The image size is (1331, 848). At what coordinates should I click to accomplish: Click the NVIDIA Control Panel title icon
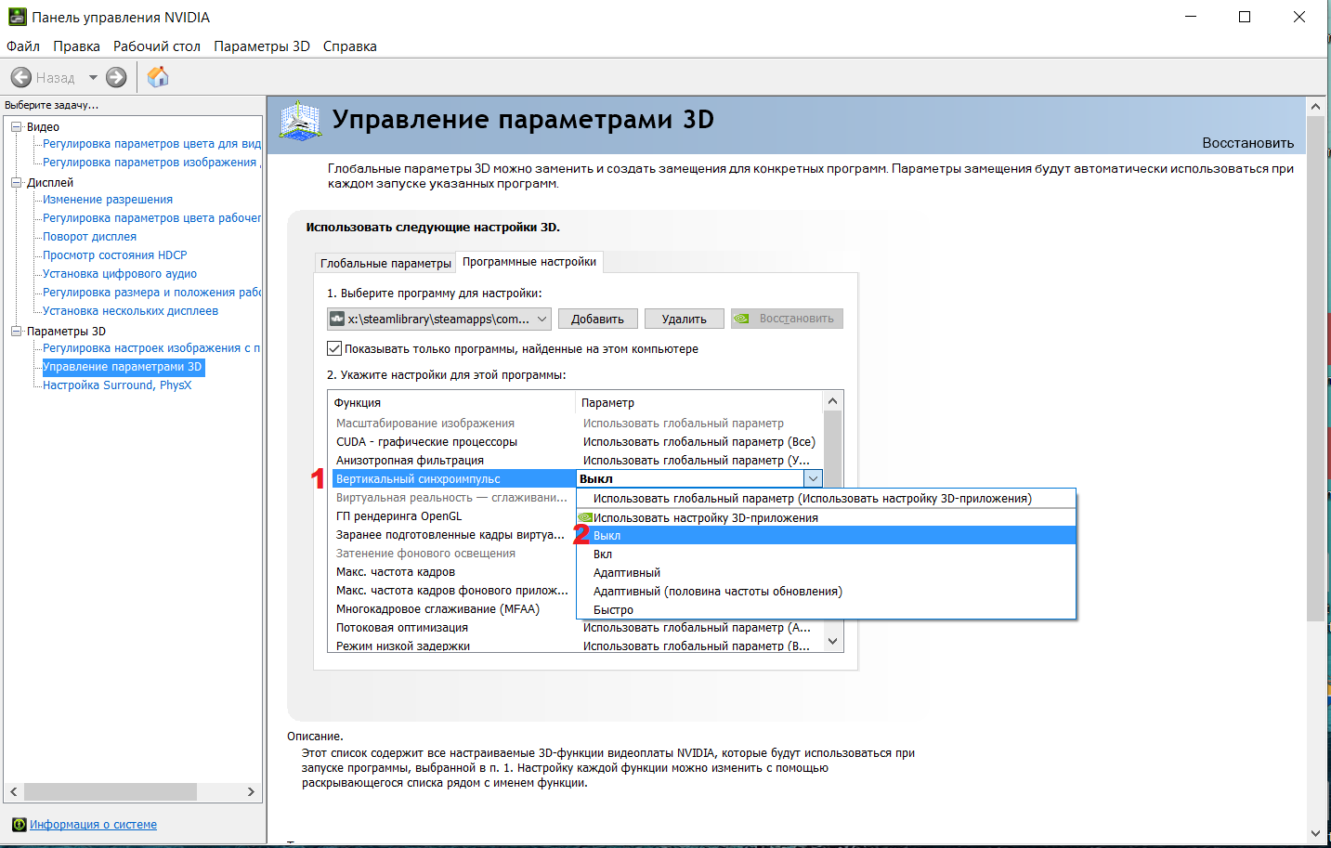pyautogui.click(x=18, y=17)
